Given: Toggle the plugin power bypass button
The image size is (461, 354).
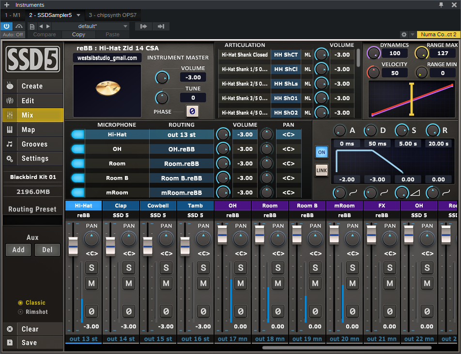Looking at the screenshot, I should pos(7,26).
